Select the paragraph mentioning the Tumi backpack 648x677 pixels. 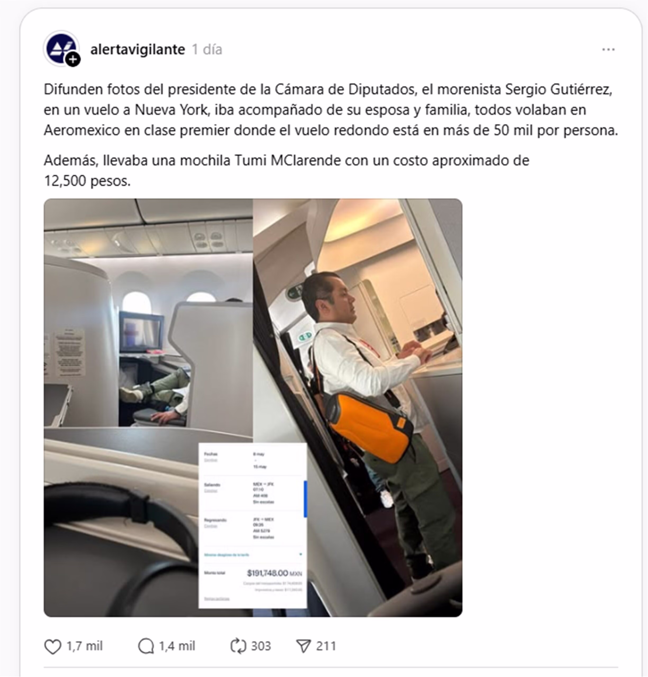pos(286,171)
